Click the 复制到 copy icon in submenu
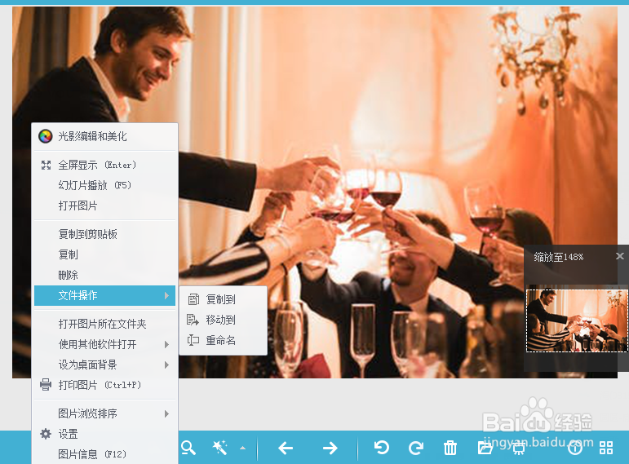The image size is (629, 464). click(x=193, y=299)
